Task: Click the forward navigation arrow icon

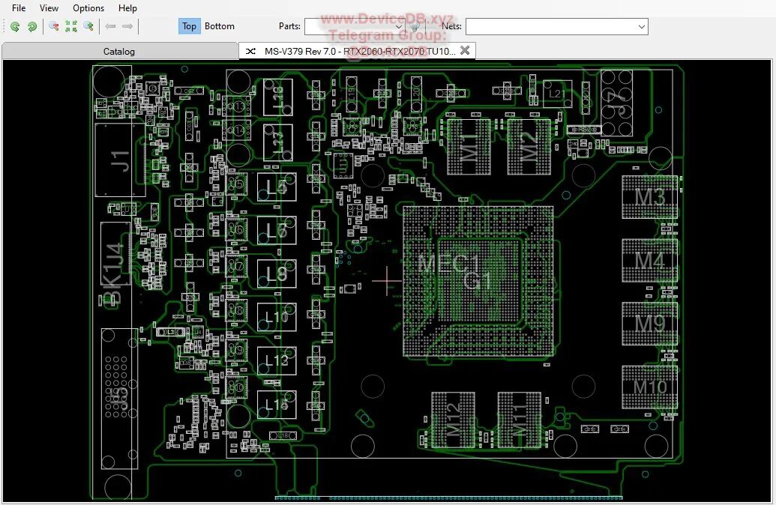Action: click(128, 26)
